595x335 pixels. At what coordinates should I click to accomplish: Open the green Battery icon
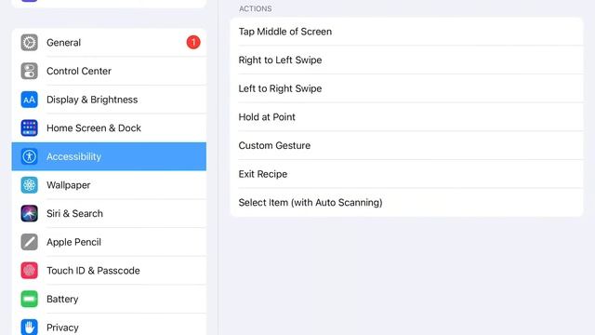(29, 299)
